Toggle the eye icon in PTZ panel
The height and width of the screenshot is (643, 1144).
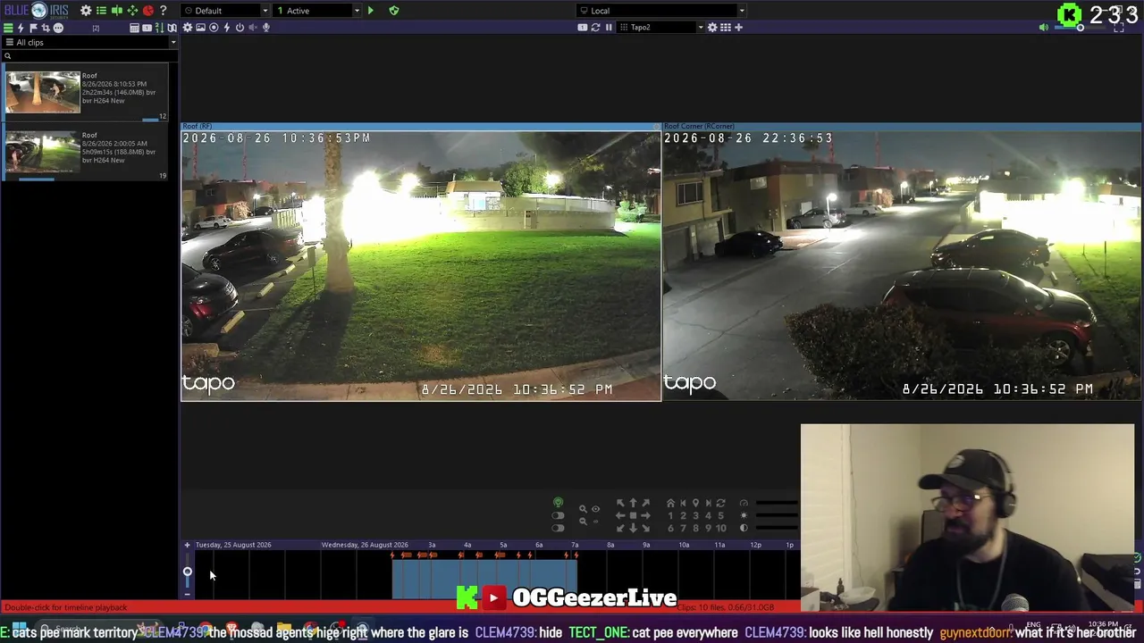(x=595, y=509)
